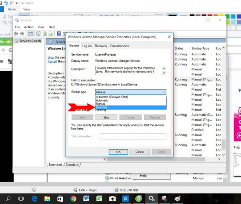Open Task View on the taskbar
Screen dimensions: 241x204
coord(21,199)
